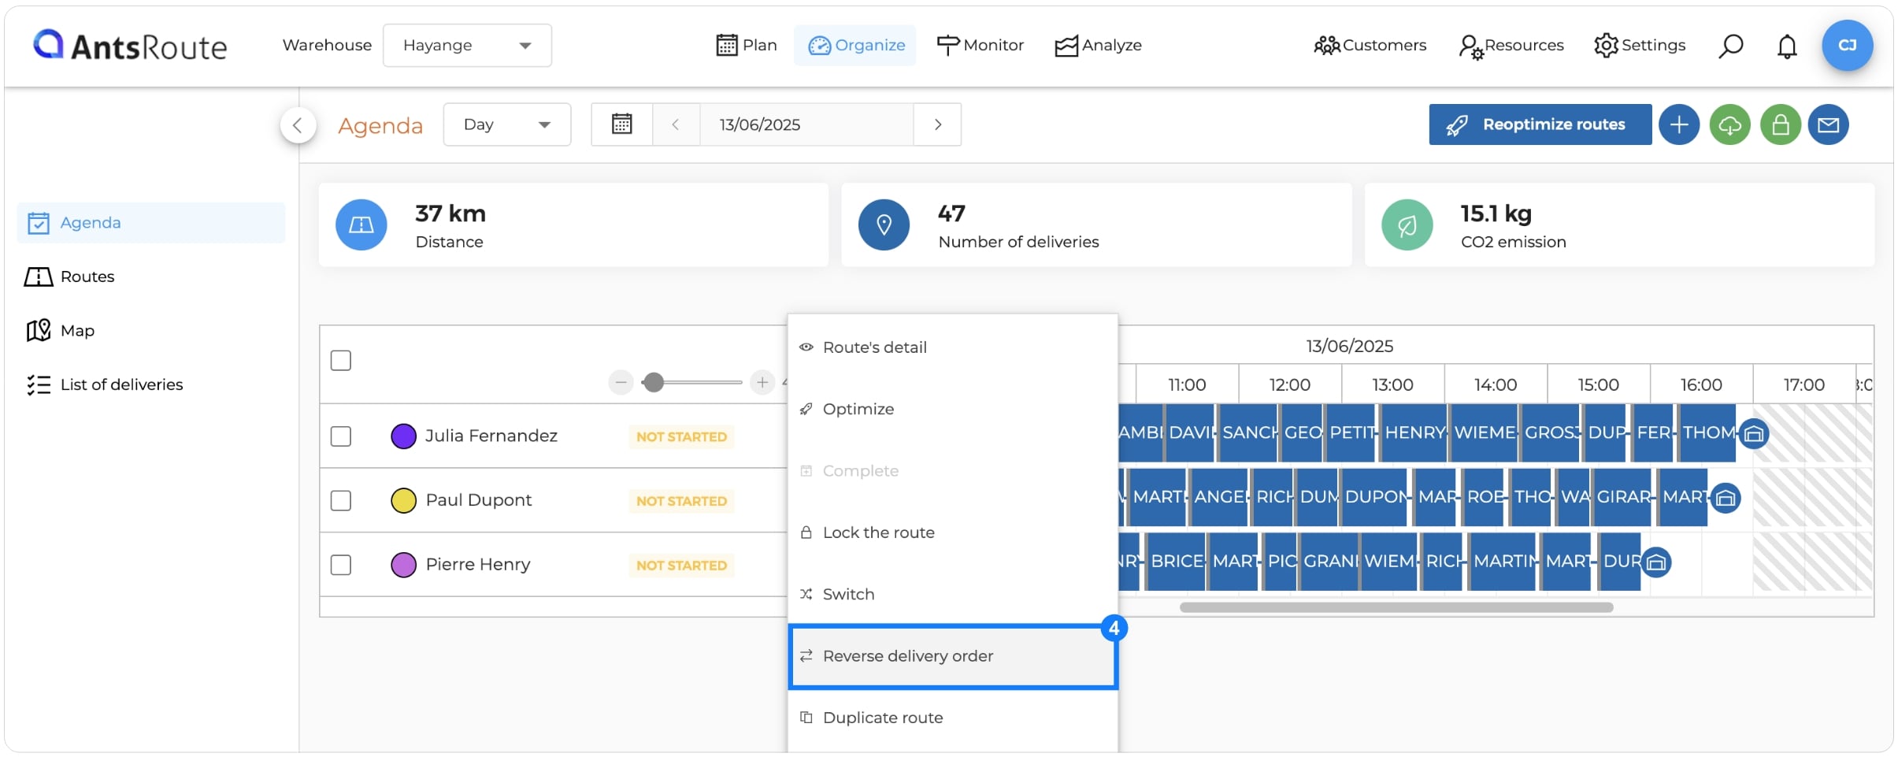Open Map in the sidebar
Viewport: 1898px width, 757px height.
click(x=61, y=331)
